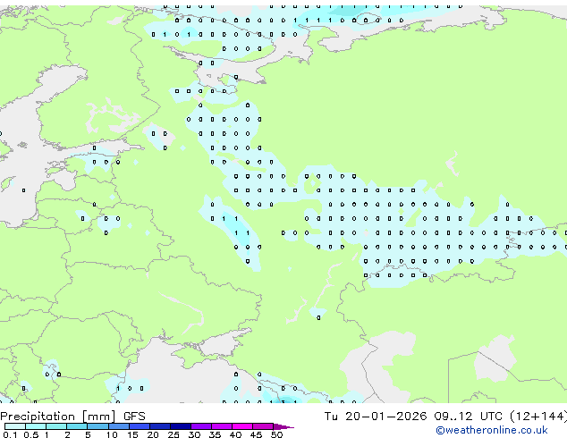Click the legend swatch between 10 and 15
Viewport: 567px width, 438px height.
pyautogui.click(x=118, y=426)
